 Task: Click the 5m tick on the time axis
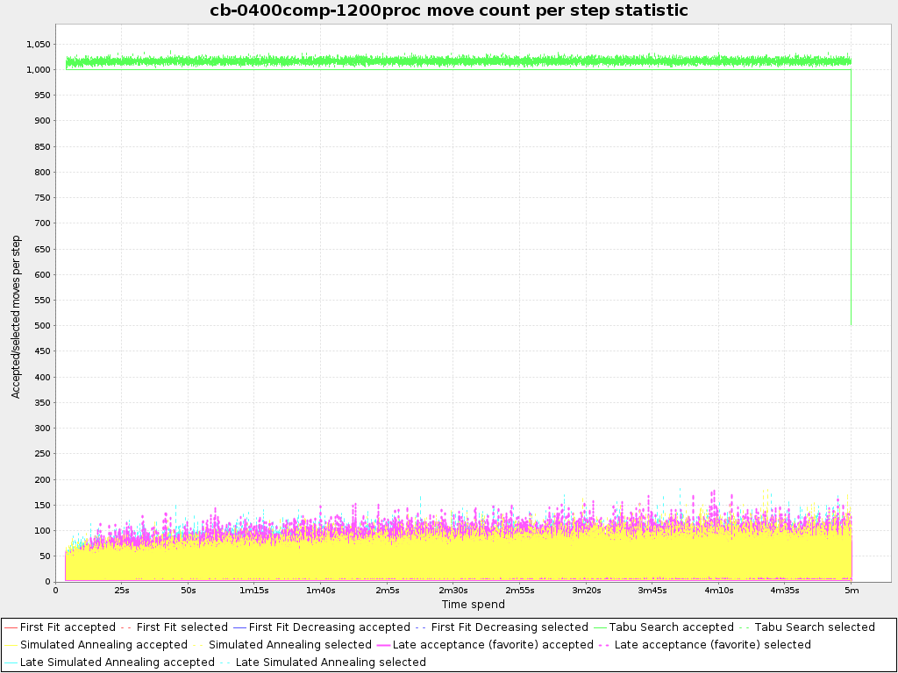click(852, 591)
